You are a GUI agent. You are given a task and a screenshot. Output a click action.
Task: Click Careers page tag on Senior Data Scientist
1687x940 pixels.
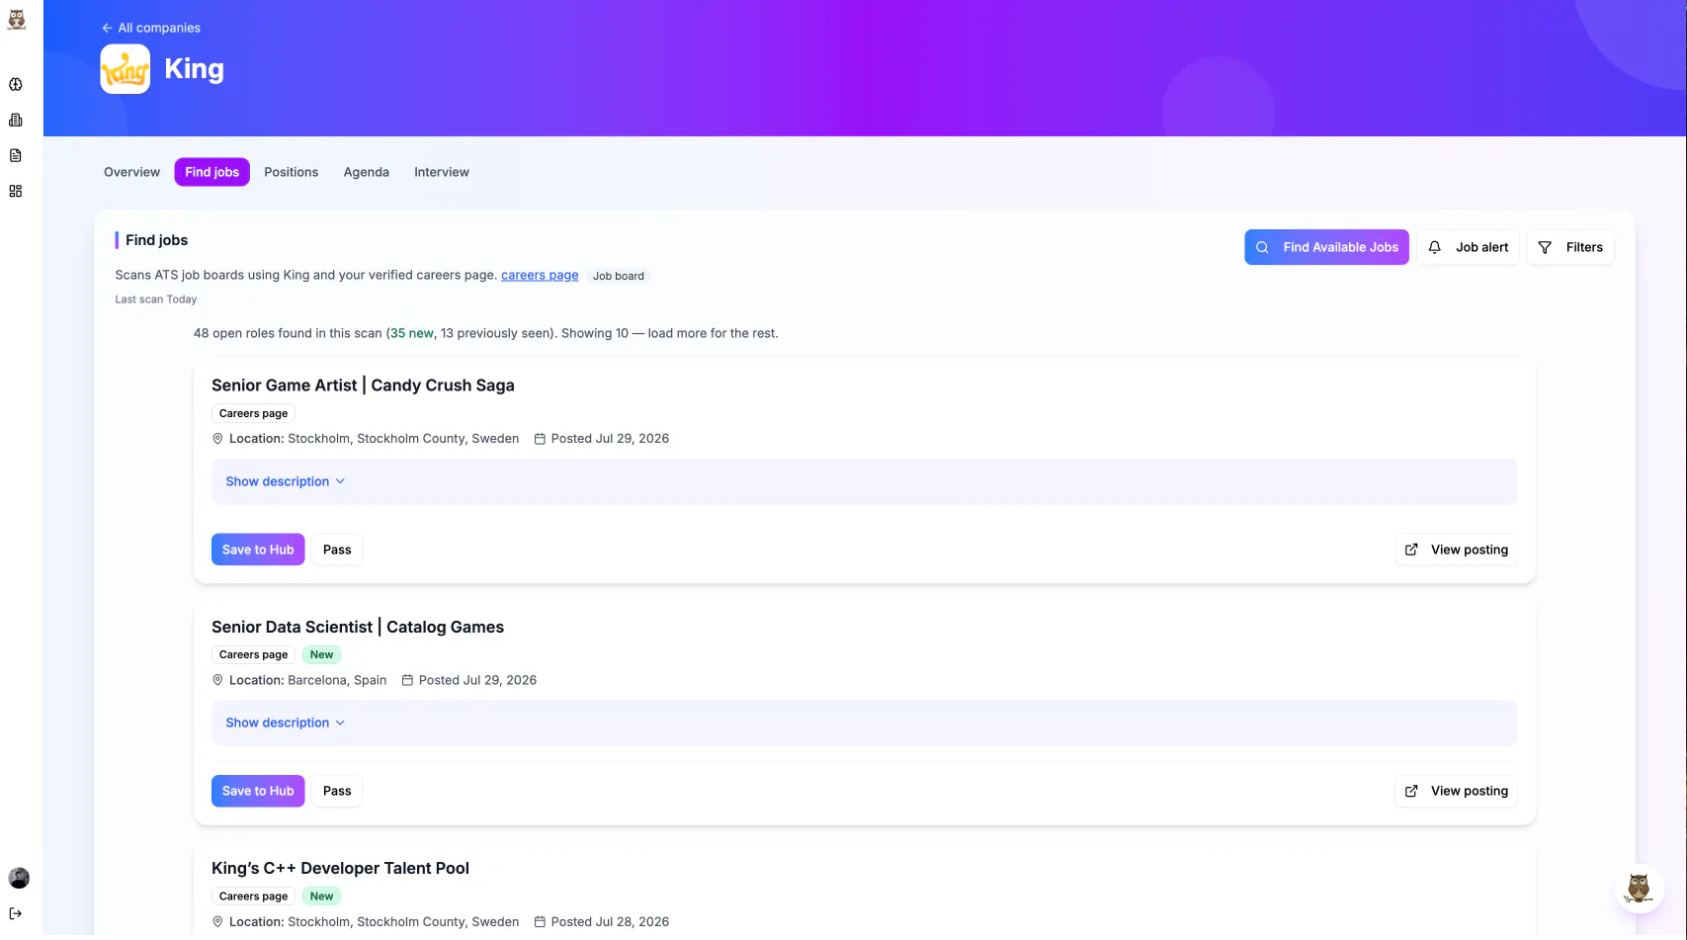[253, 654]
